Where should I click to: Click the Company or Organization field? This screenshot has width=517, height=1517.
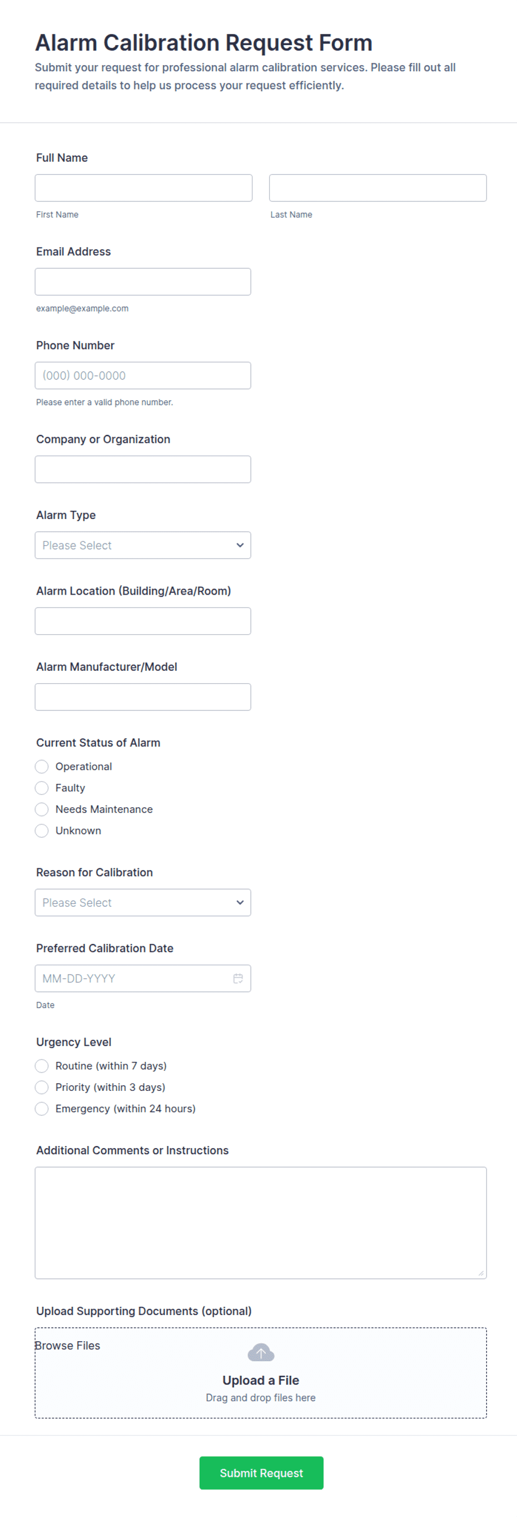[143, 470]
